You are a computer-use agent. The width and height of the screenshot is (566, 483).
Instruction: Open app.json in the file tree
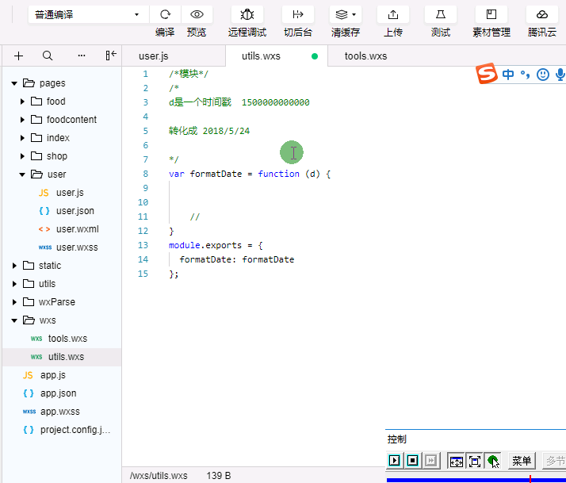[x=58, y=393]
